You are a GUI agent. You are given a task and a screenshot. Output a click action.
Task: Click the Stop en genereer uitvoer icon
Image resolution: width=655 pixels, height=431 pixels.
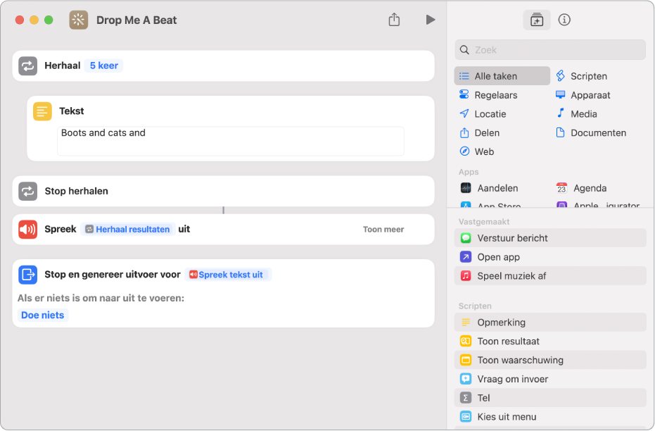pyautogui.click(x=27, y=274)
